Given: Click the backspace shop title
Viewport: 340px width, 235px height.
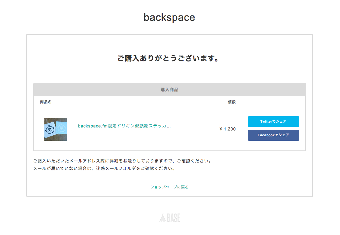Looking at the screenshot, I should (169, 18).
